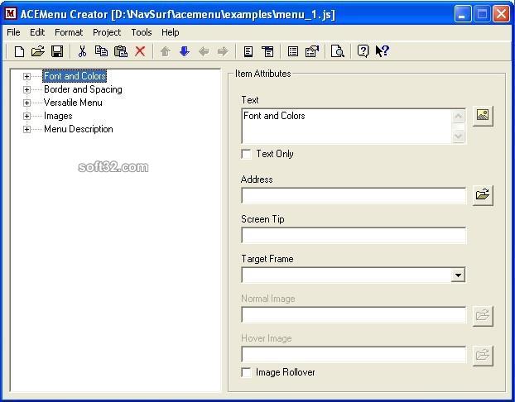Click into the Screen Tip field

(354, 235)
